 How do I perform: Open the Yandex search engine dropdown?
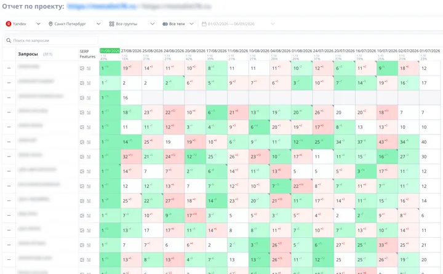[x=23, y=24]
